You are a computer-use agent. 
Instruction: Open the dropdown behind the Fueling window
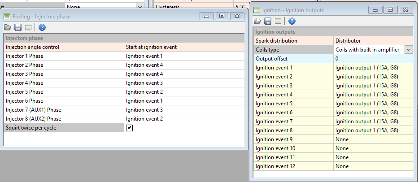click(x=140, y=6)
